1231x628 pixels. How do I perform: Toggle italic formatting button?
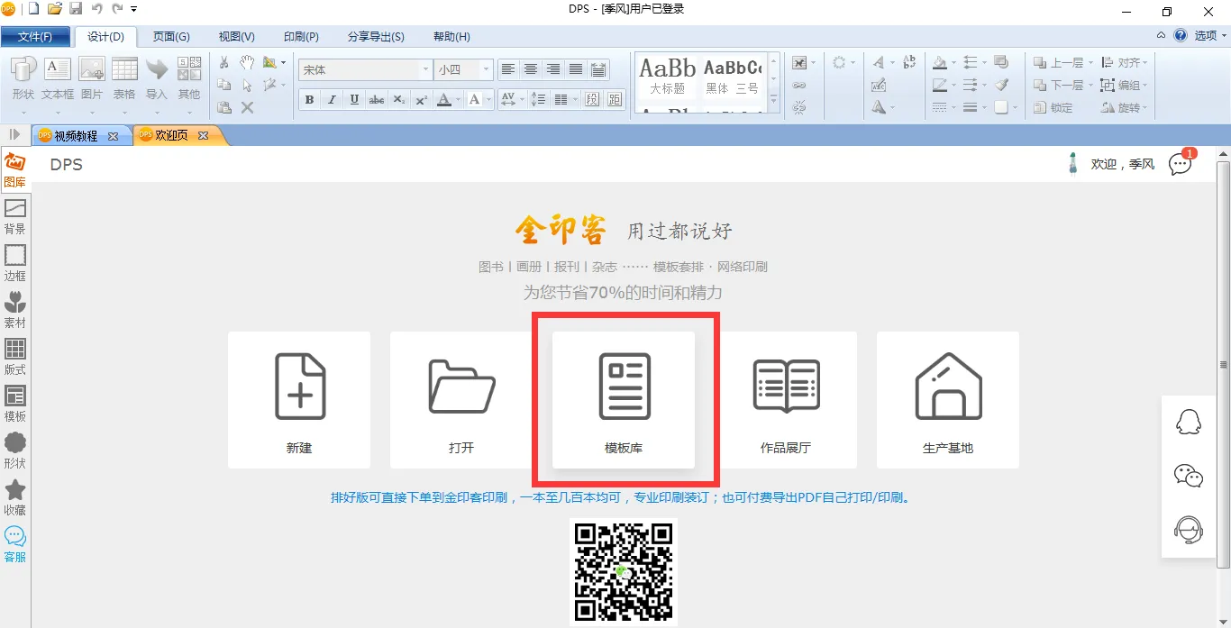coord(332,100)
